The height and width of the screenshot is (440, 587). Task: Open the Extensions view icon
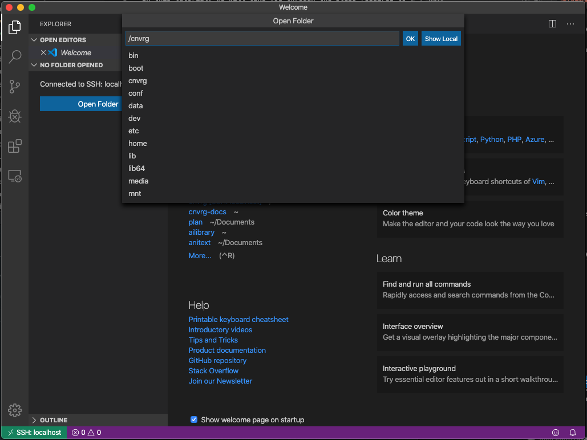15,146
